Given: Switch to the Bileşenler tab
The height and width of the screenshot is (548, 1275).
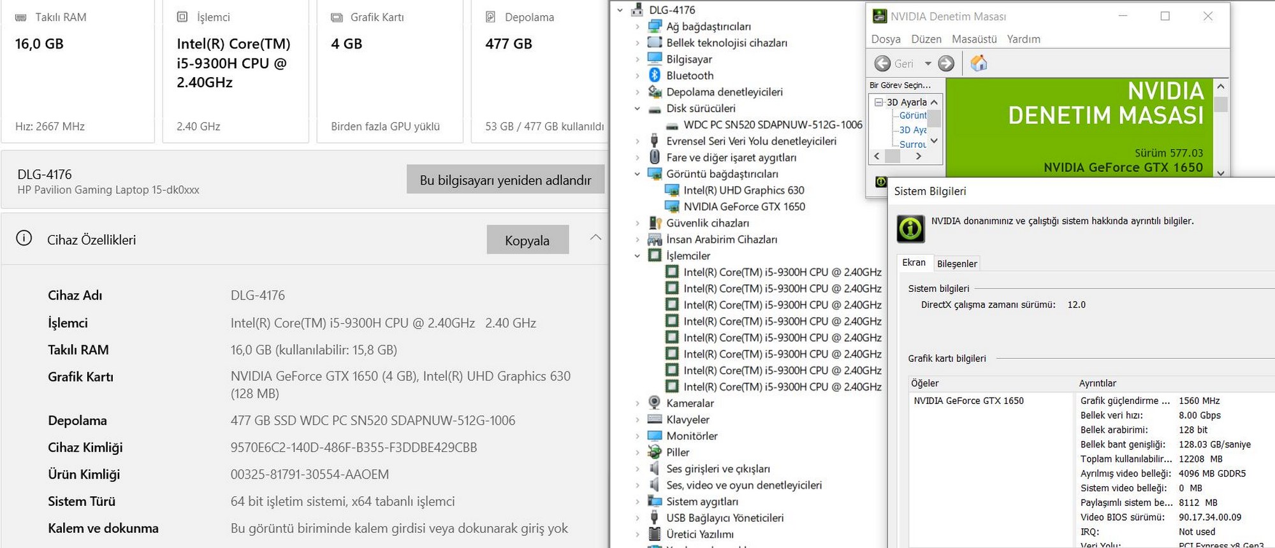Looking at the screenshot, I should [x=956, y=264].
